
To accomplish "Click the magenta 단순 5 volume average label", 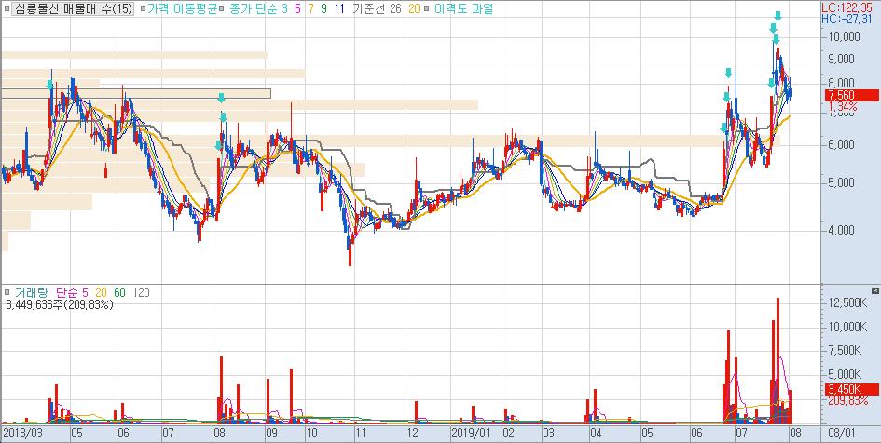I will coord(73,292).
